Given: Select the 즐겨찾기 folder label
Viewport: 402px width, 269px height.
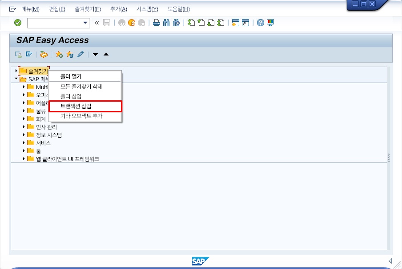Looking at the screenshot, I should coord(38,71).
